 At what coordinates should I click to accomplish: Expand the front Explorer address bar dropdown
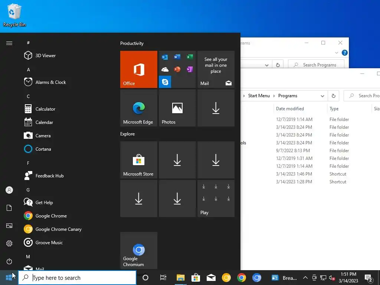pyautogui.click(x=322, y=96)
